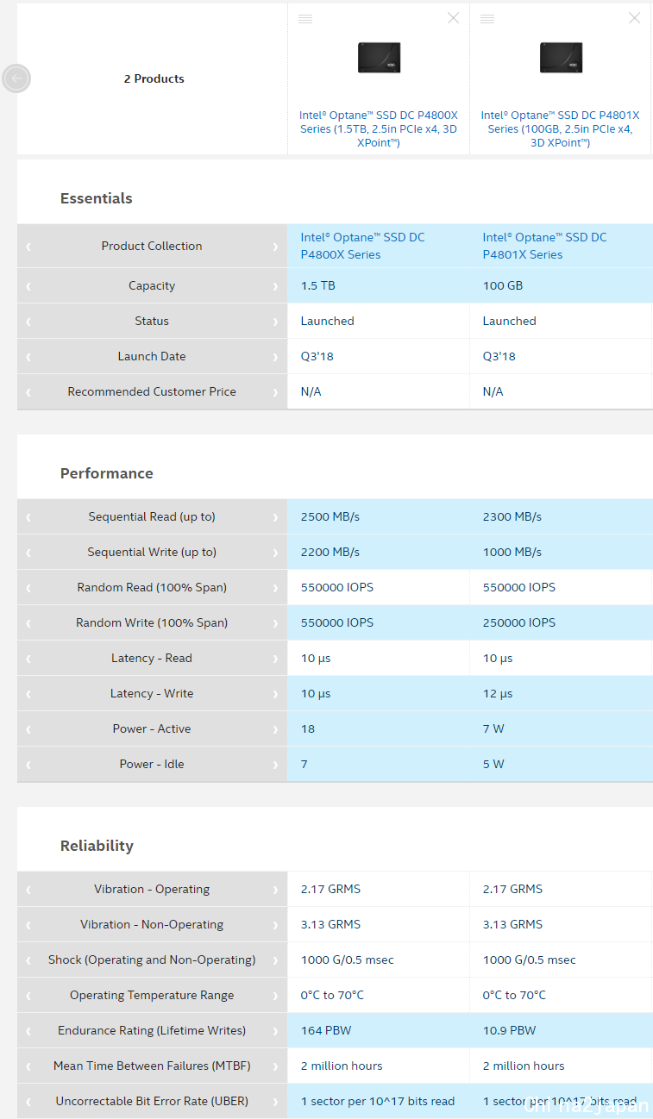Viewport: 653px width, 1119px height.
Task: Click the 100 GB capacity value
Action: tap(503, 285)
